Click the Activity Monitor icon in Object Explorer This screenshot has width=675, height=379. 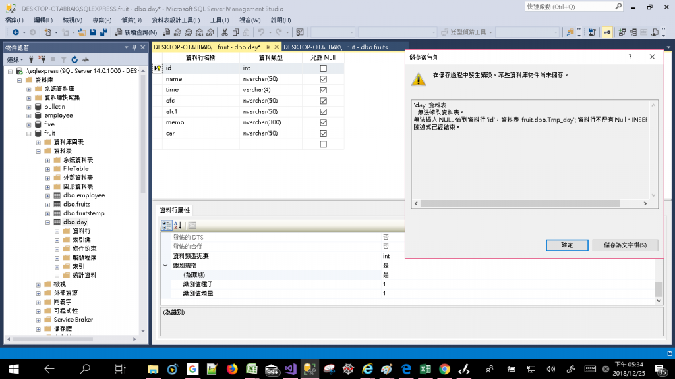(x=86, y=59)
